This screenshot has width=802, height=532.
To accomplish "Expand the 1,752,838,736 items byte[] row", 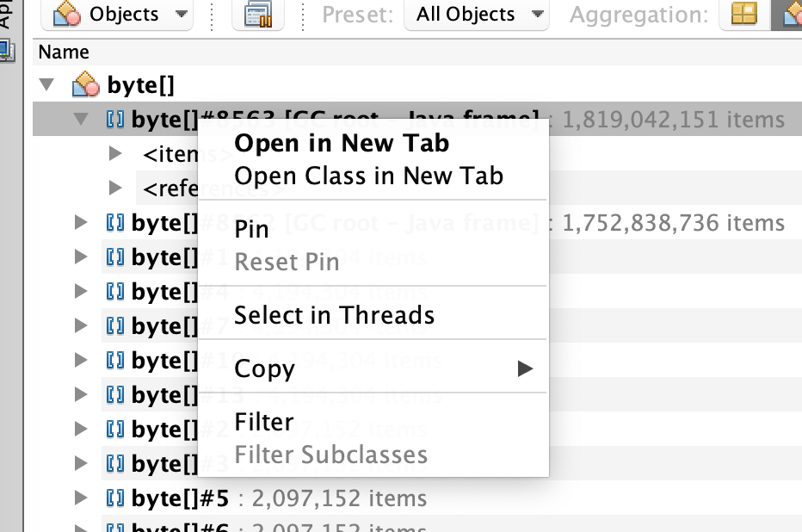I will (81, 223).
